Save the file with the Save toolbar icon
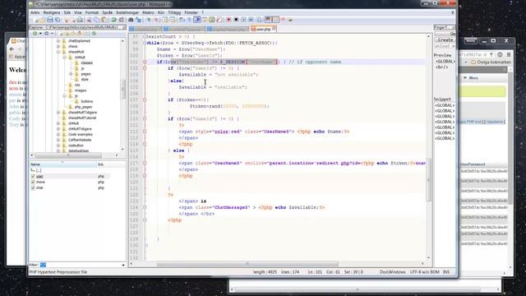Screen dimensions: 526x296 point(49,20)
